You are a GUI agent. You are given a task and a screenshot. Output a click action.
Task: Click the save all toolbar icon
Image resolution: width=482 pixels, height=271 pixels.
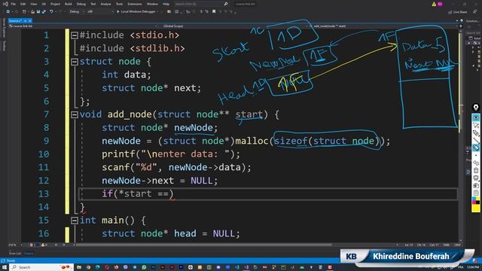[x=44, y=12]
